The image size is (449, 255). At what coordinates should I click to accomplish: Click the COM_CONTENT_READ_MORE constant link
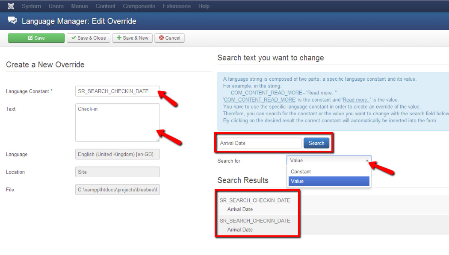tap(259, 100)
